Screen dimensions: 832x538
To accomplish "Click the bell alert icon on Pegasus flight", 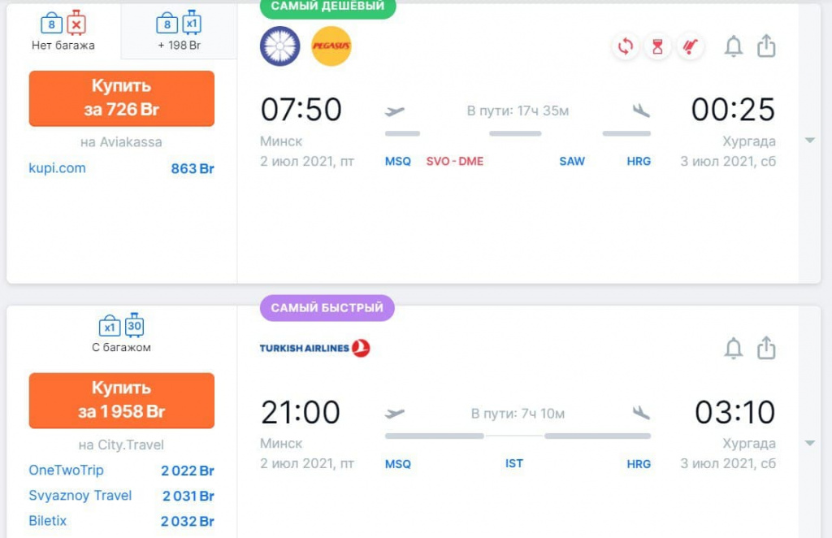I will click(733, 46).
